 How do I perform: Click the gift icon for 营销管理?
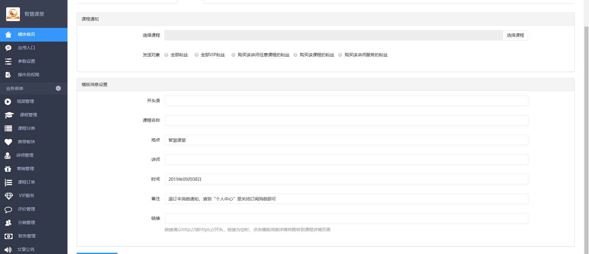point(8,169)
